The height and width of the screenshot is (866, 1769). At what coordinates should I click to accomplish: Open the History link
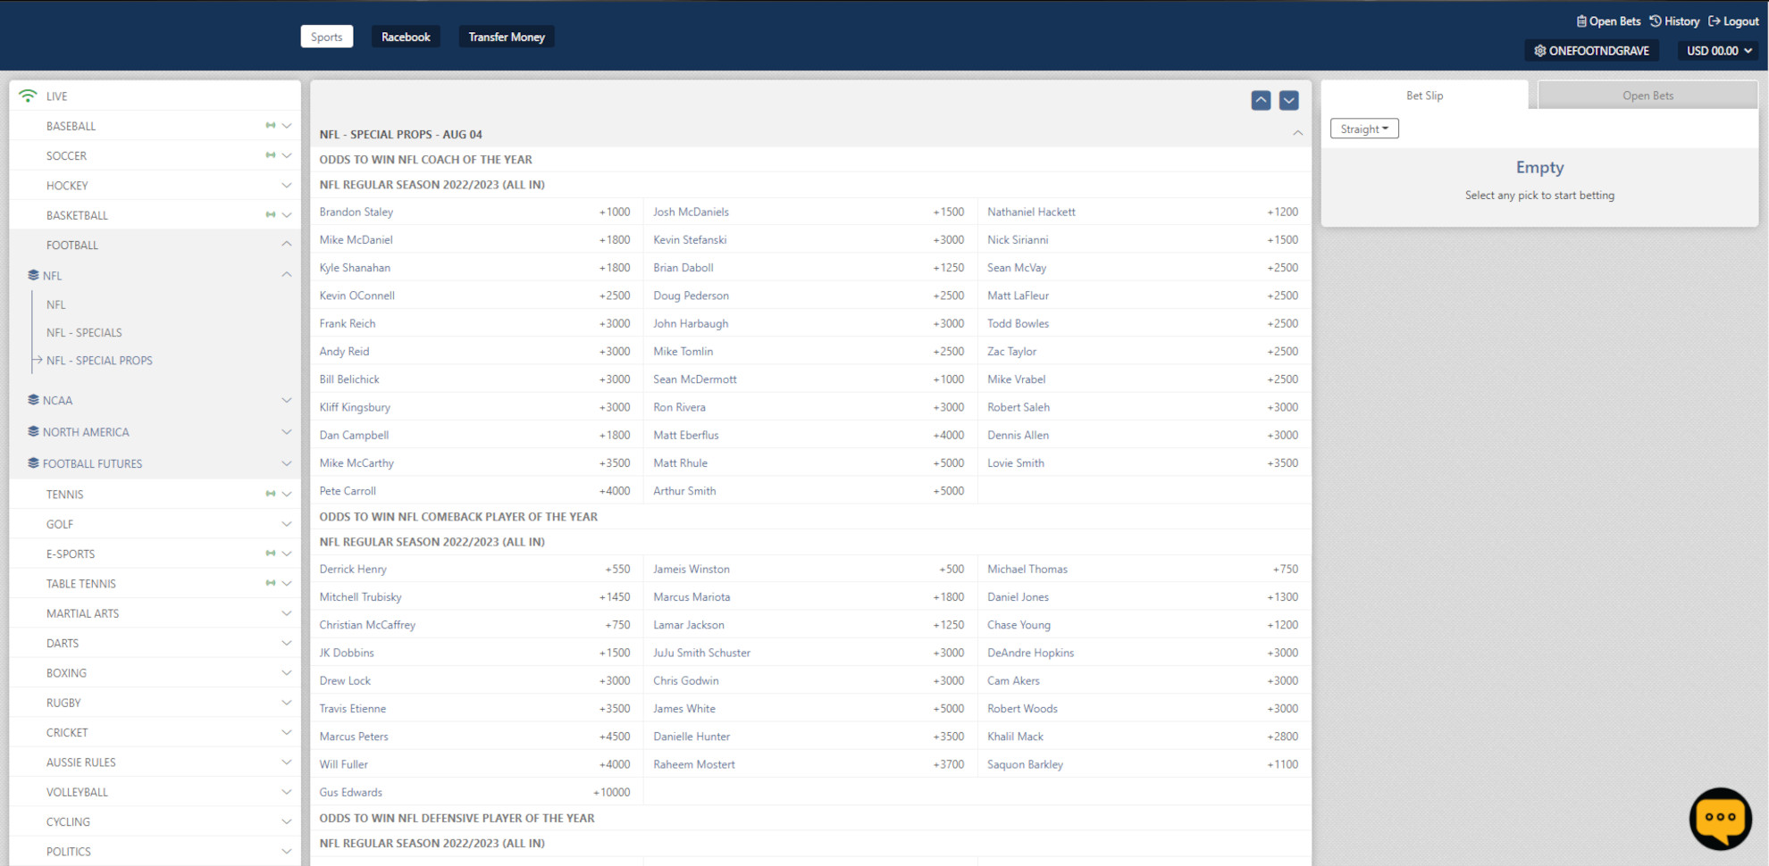pyautogui.click(x=1674, y=21)
